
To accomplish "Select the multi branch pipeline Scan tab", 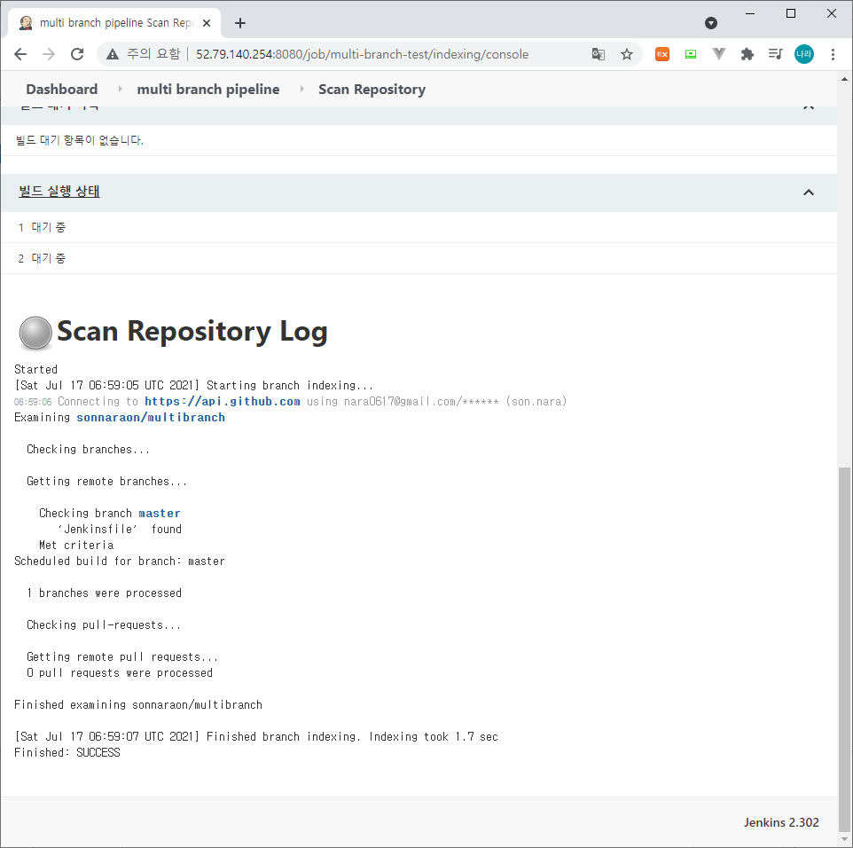I will coord(114,23).
